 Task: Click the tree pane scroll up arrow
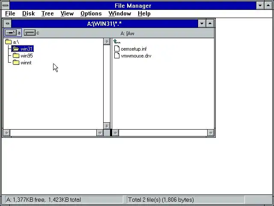(x=107, y=42)
